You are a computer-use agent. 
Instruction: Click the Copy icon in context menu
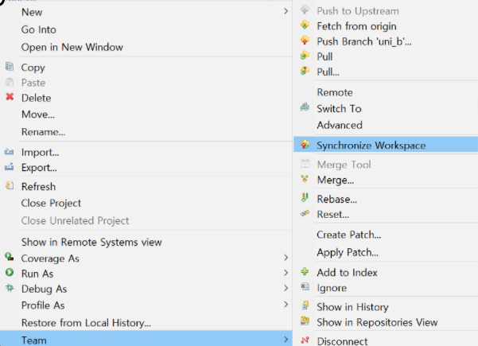[10, 67]
